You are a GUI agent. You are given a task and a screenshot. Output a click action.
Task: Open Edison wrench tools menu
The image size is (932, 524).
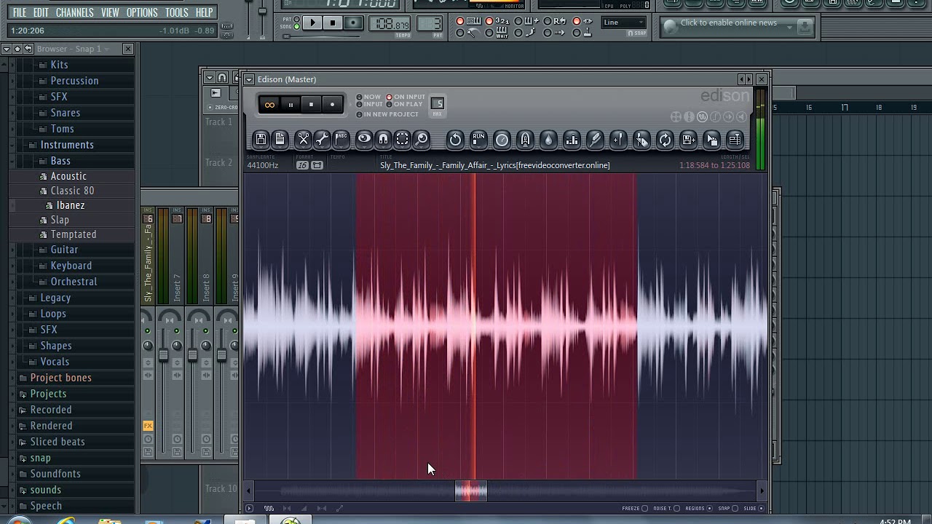(322, 139)
